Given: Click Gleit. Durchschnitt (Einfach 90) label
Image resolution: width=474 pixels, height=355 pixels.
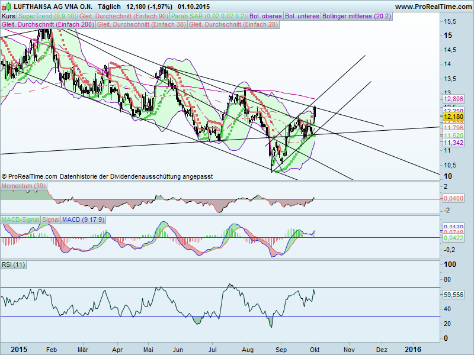Looking at the screenshot, I should (124, 17).
